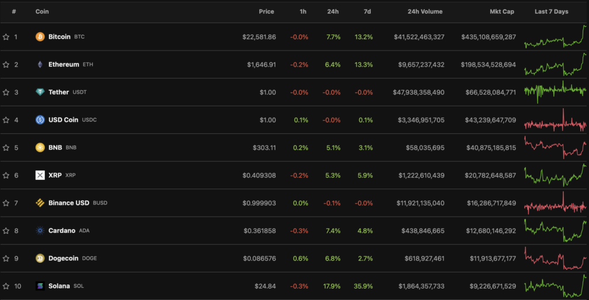Viewport: 589px width, 300px height.
Task: Click the Bitcoin logo icon
Action: coord(40,37)
